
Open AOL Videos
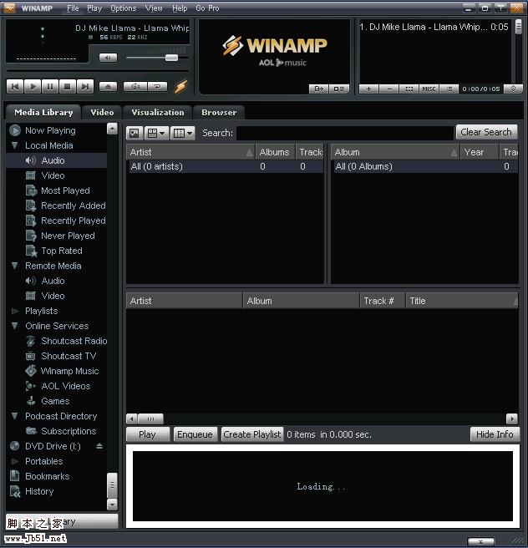point(65,386)
